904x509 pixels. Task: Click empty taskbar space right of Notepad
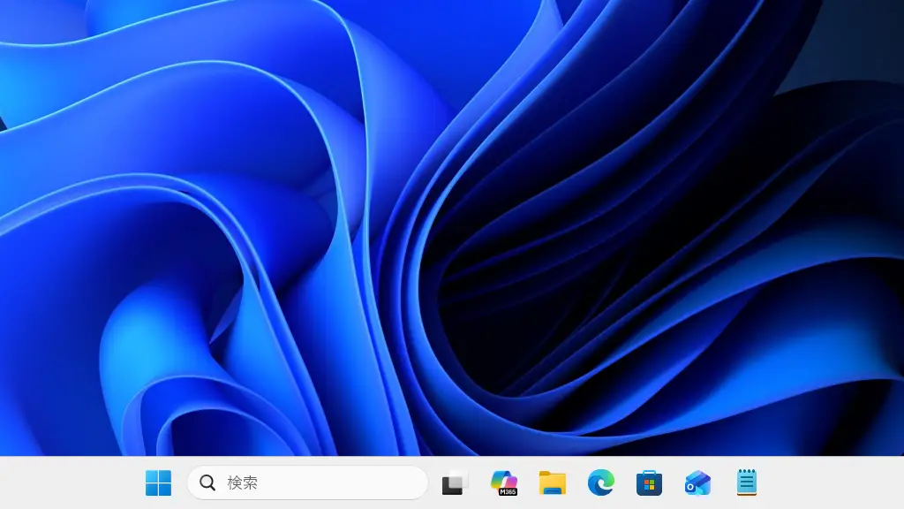coord(830,482)
